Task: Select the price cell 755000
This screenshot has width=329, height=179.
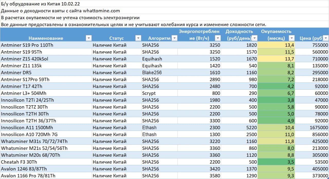Action: point(312,45)
